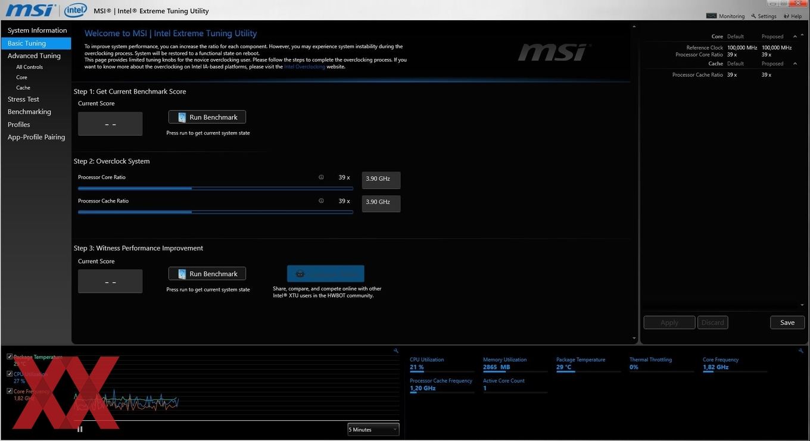Run Benchmark in Step 1

tap(207, 117)
